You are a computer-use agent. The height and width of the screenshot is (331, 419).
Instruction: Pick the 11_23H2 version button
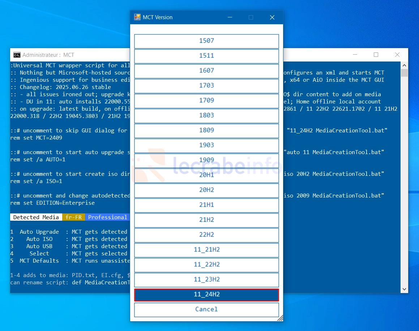click(x=206, y=280)
